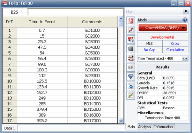The image size is (192, 133).
Task: Click the blue help question mark icon
Action: [185, 20]
